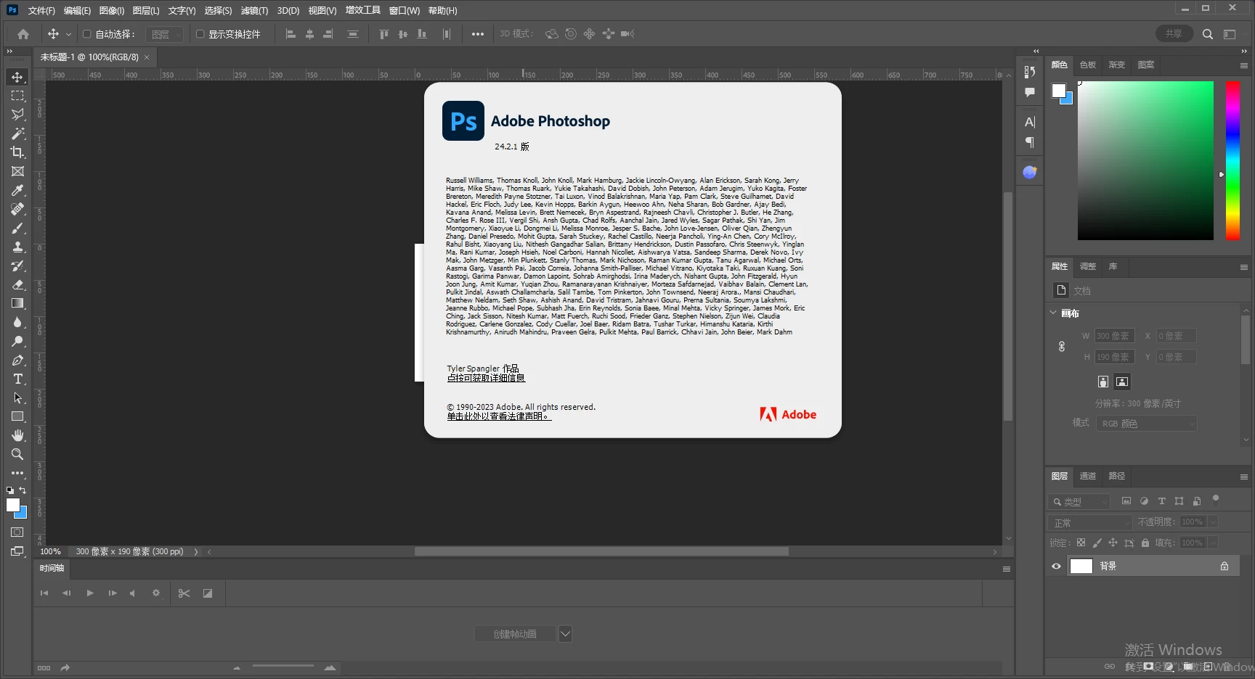Click the rainbow hue slider strip
1255x679 pixels.
click(1232, 160)
